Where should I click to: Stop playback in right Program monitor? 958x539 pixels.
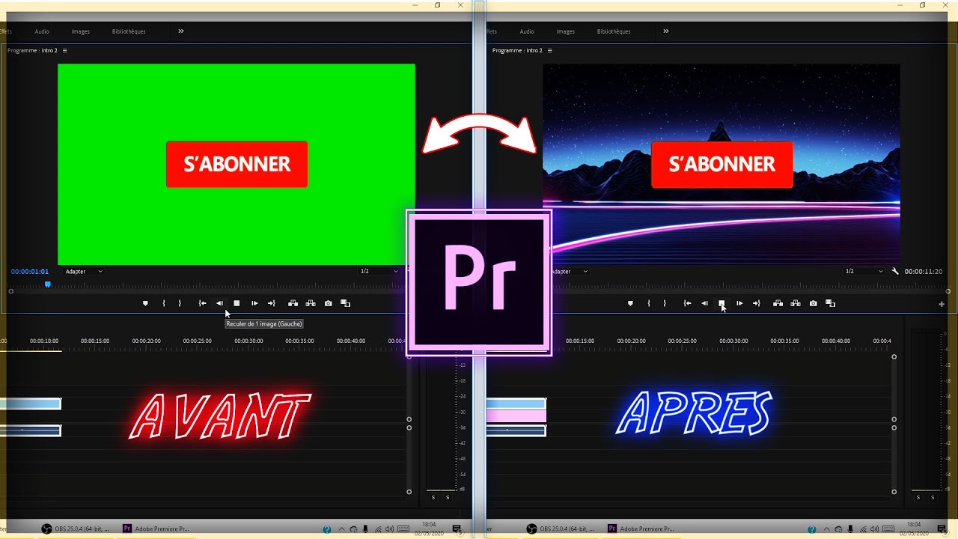[x=721, y=303]
